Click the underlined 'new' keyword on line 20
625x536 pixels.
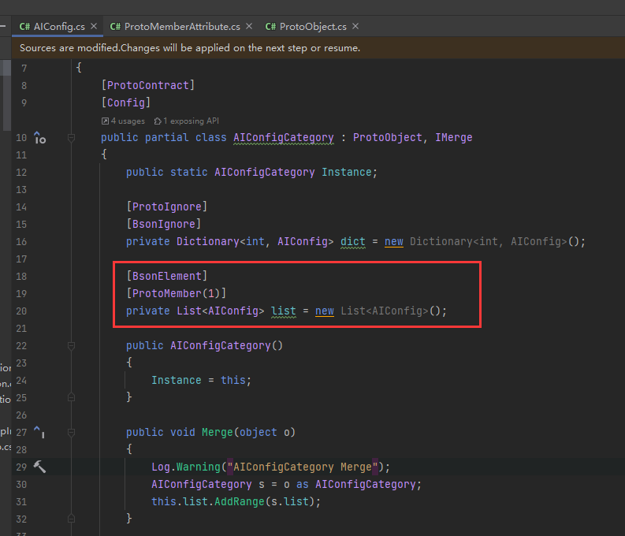coord(325,311)
